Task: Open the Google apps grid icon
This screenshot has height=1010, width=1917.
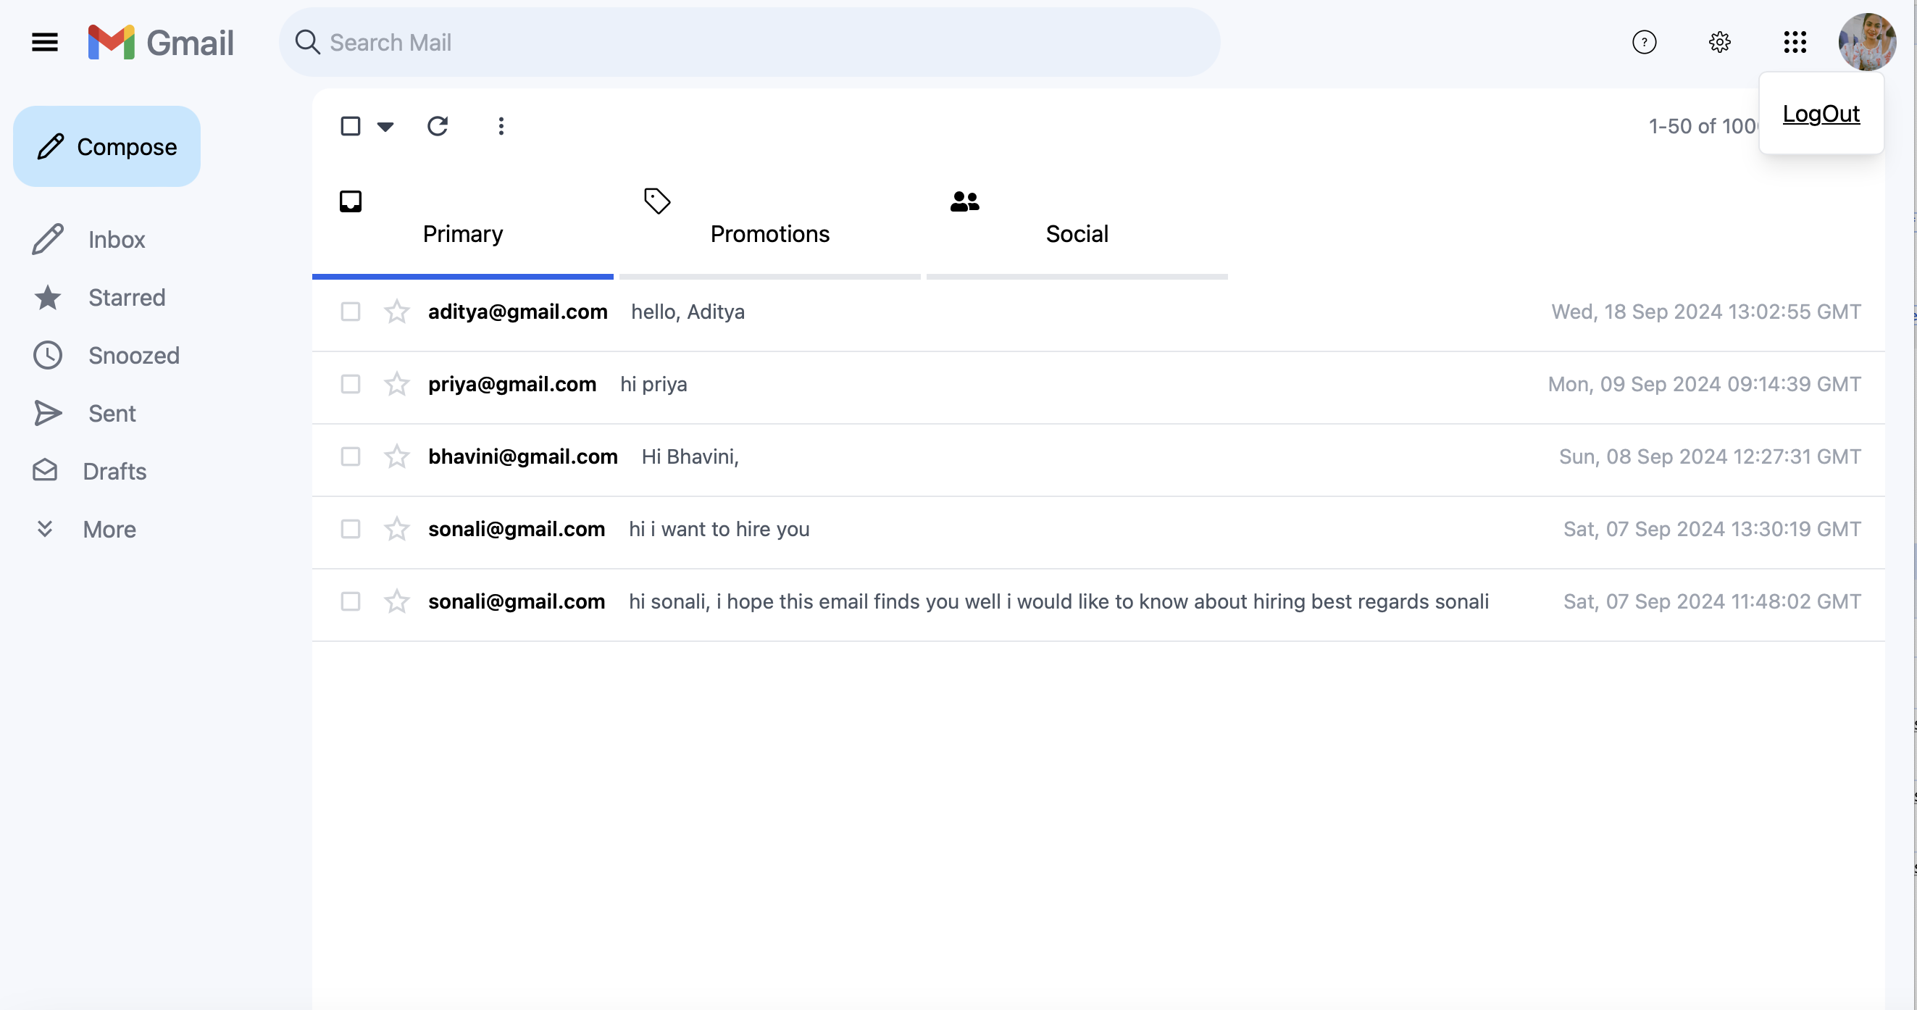Action: click(1795, 43)
